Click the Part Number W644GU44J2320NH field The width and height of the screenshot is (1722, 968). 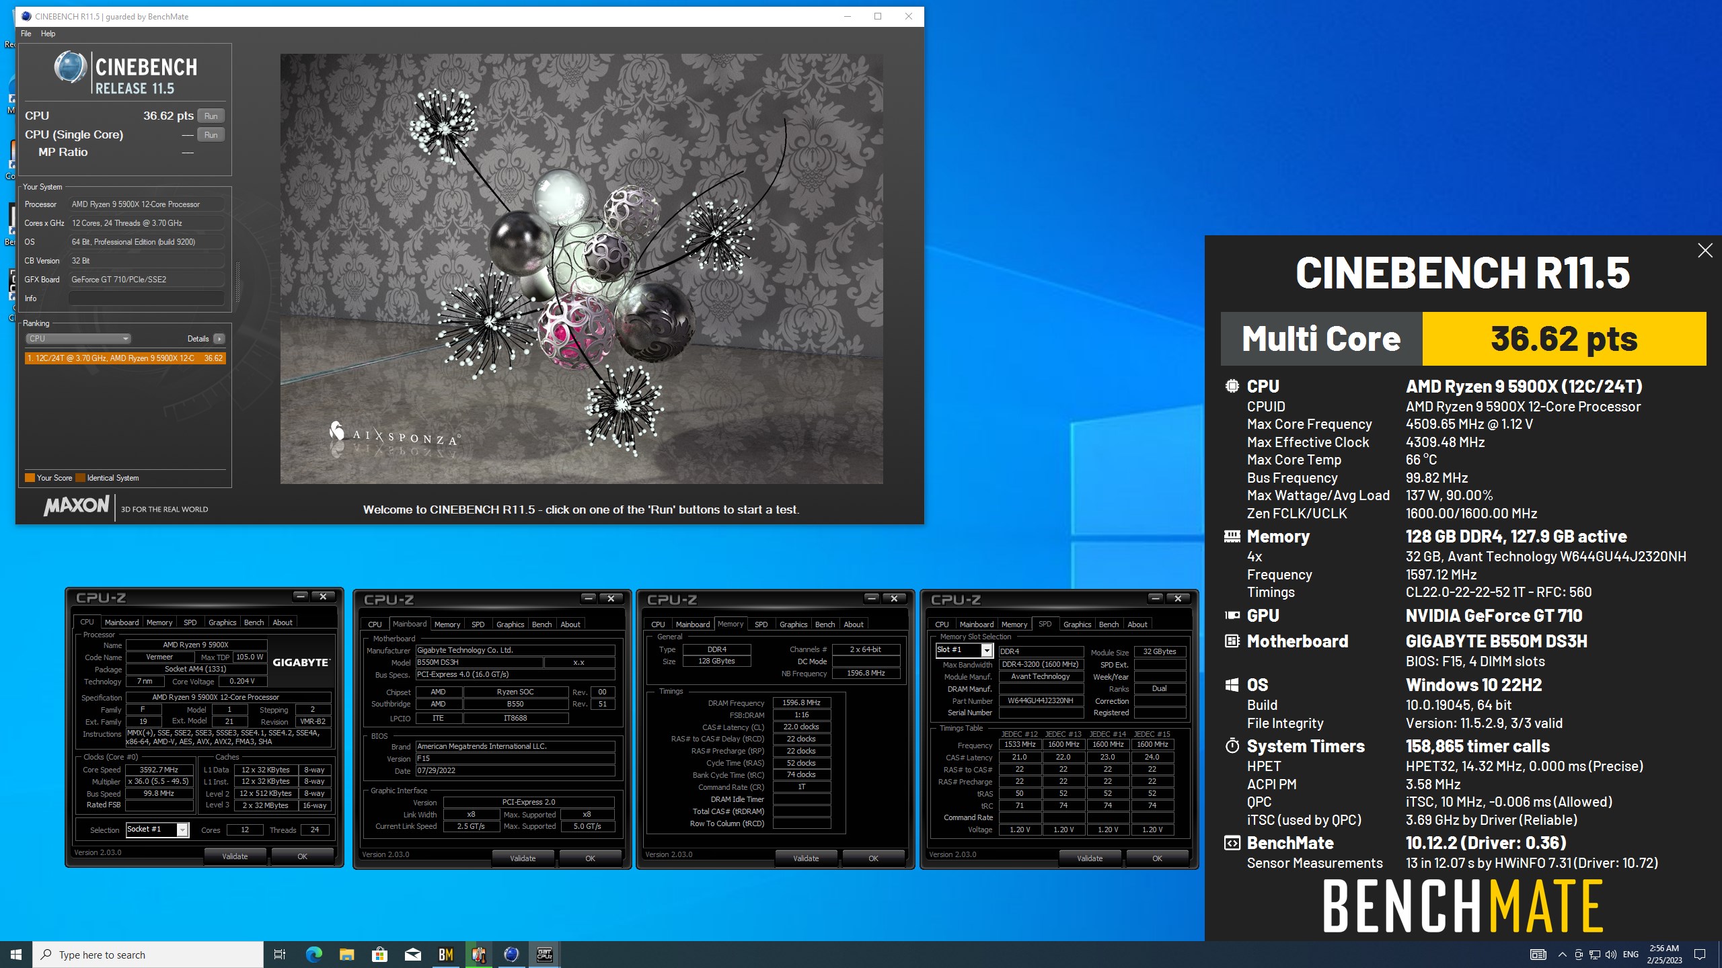[1041, 700]
